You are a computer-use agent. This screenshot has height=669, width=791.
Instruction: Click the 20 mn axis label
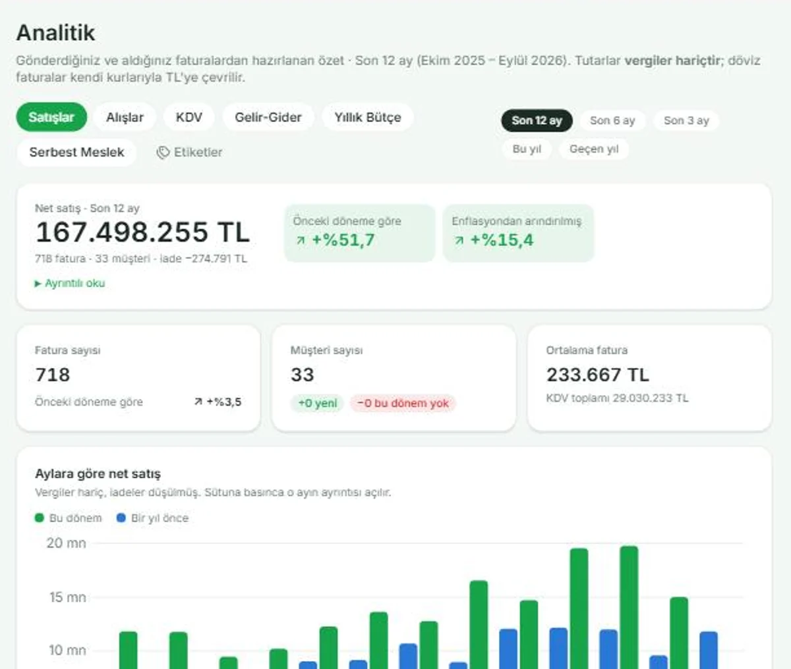point(66,543)
